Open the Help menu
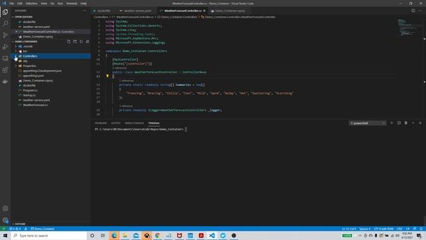The width and height of the screenshot is (426, 240). (83, 3)
